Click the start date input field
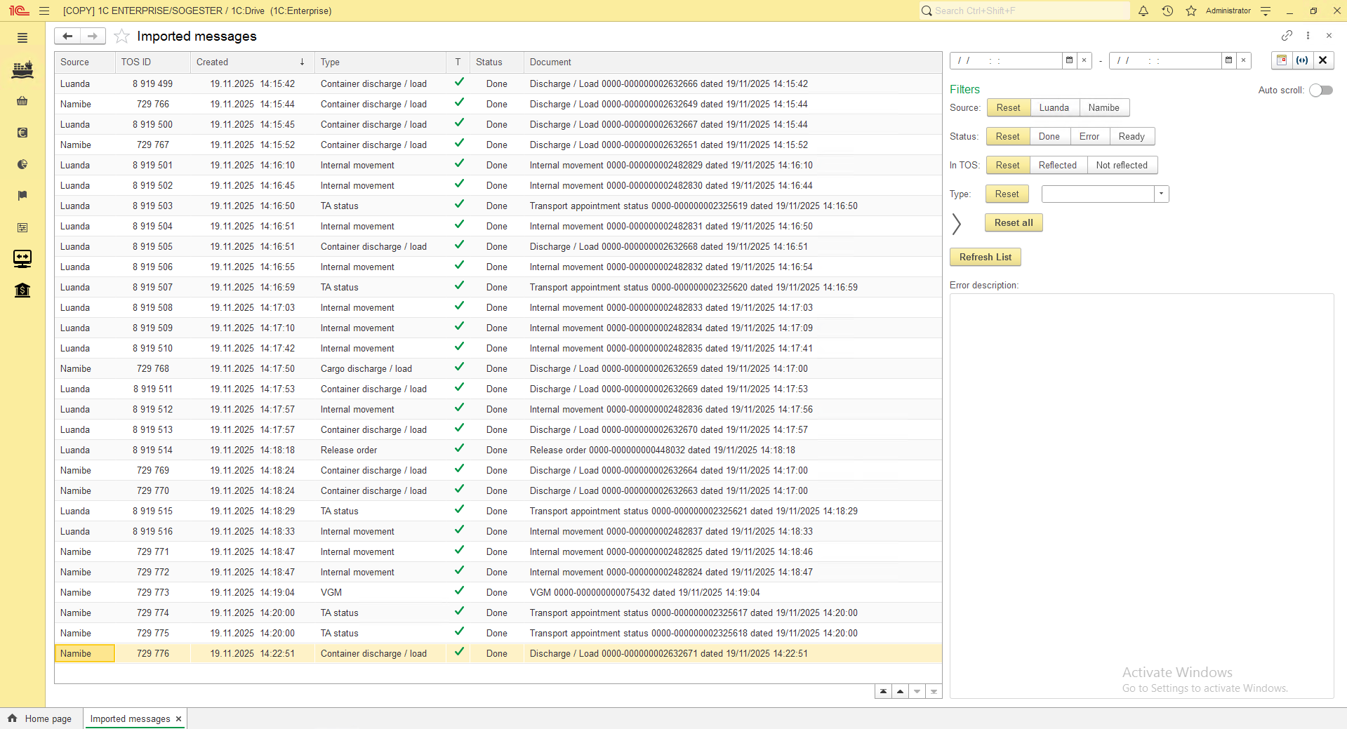 1006,60
